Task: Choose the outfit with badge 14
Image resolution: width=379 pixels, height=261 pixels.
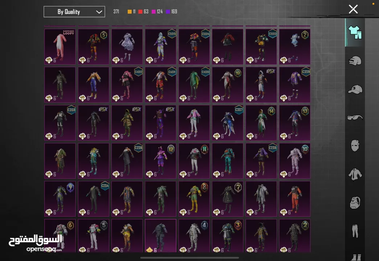Action: (x=261, y=123)
